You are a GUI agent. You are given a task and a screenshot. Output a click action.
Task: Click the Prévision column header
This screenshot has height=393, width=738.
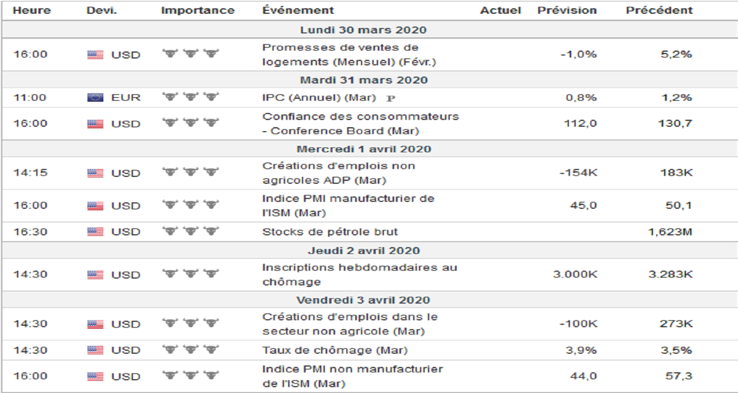pyautogui.click(x=567, y=10)
